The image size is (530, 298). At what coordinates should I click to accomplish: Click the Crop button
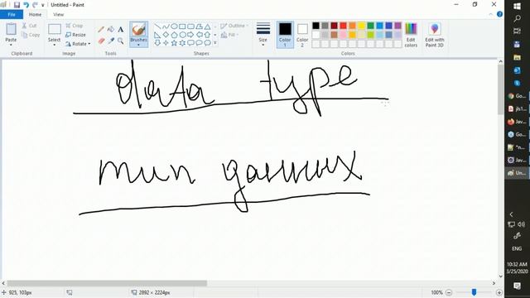point(75,26)
